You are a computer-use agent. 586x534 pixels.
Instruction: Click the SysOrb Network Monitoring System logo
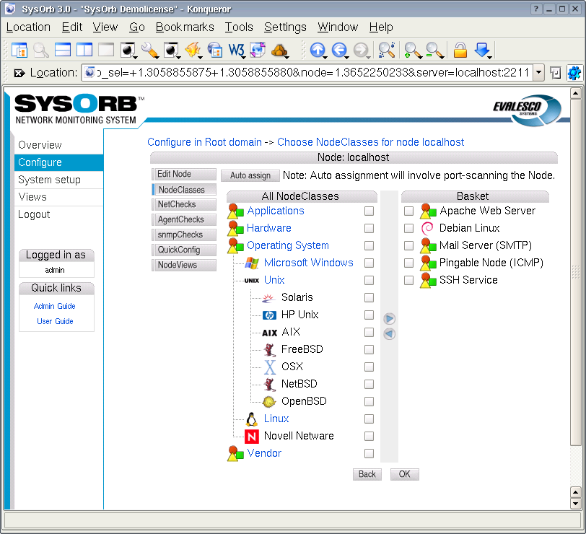point(79,109)
